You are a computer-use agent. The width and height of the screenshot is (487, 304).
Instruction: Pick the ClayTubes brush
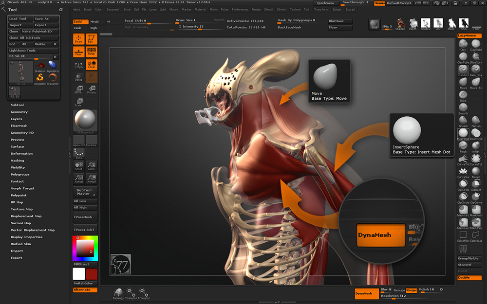coord(463,58)
